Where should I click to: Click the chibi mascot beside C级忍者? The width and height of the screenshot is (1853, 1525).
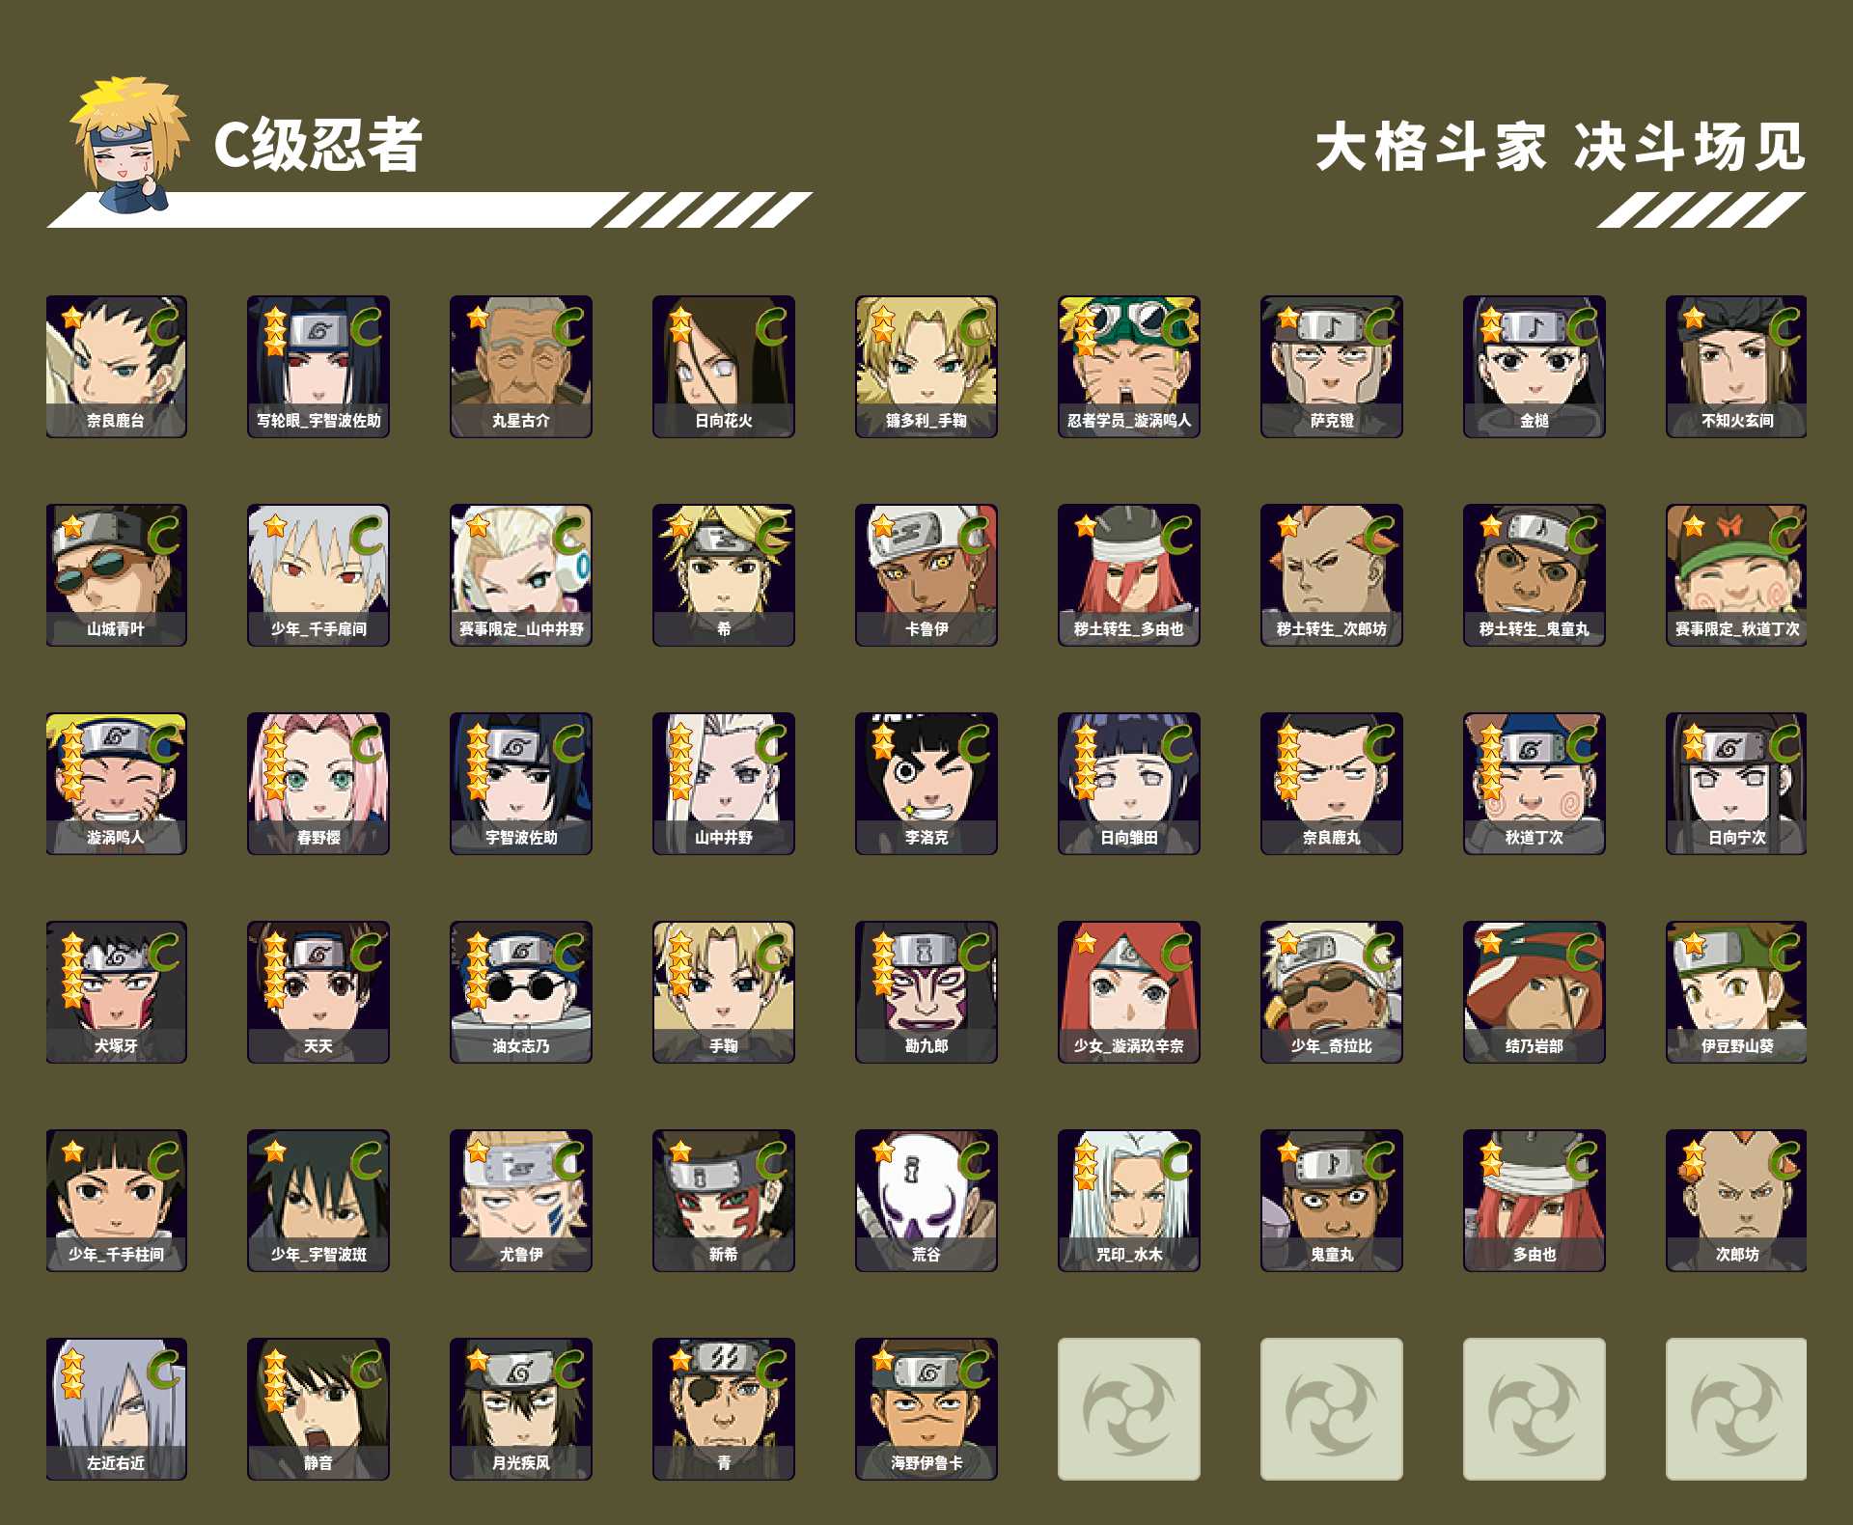(x=129, y=145)
